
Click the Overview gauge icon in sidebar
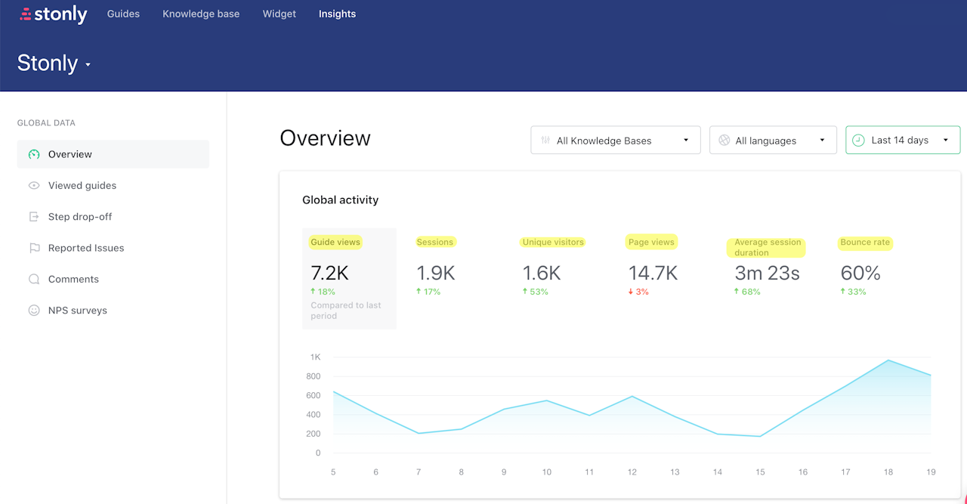pyautogui.click(x=34, y=154)
